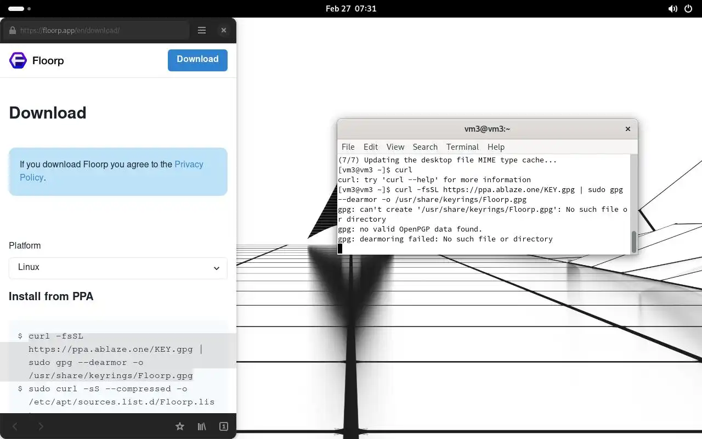Click the Activities pill in the top bar

point(16,9)
